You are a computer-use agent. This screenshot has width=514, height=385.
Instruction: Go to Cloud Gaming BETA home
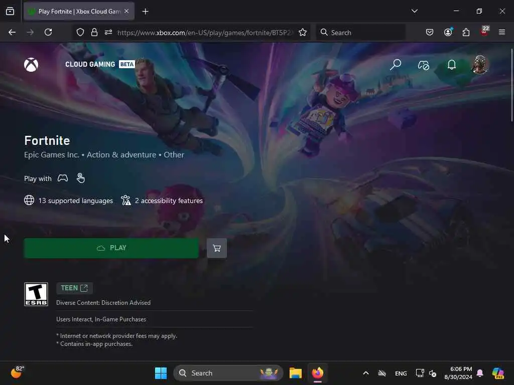pyautogui.click(x=100, y=64)
